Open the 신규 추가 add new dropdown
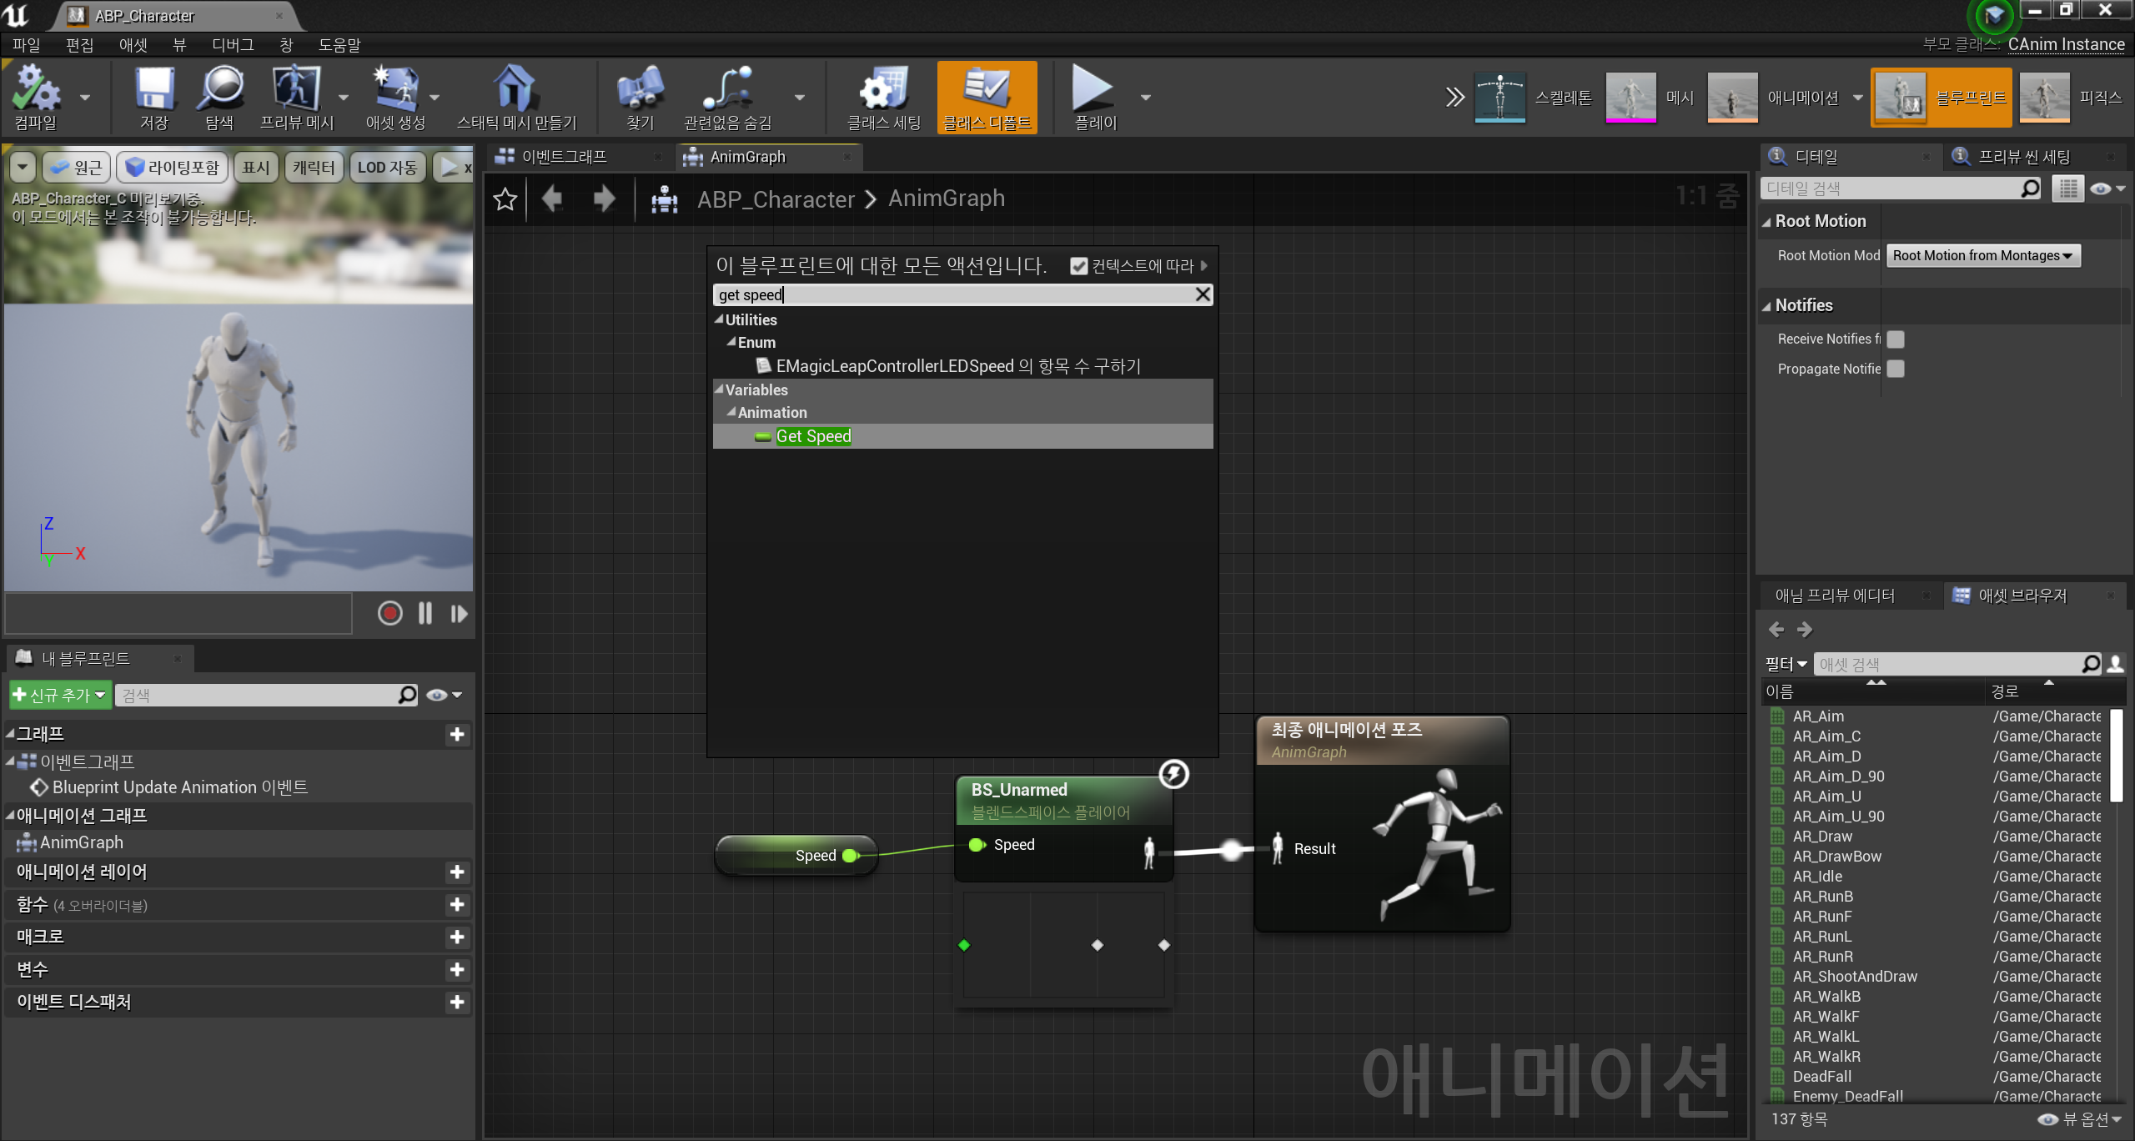This screenshot has height=1141, width=2135. (60, 695)
